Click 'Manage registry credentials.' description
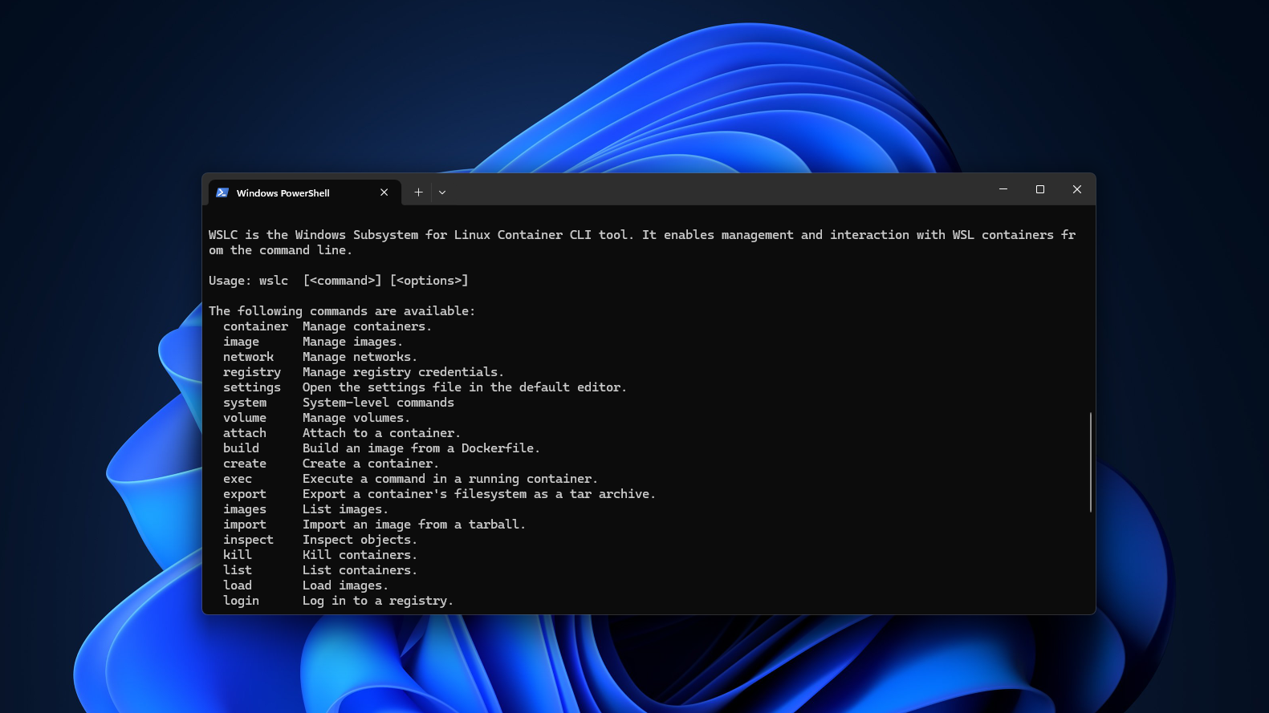1269x713 pixels. (403, 372)
